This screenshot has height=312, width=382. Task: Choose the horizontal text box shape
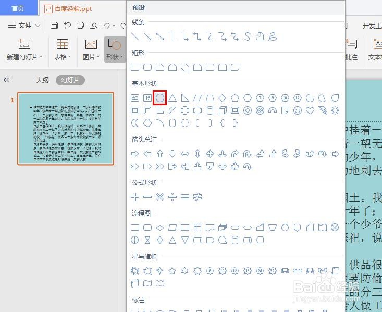pos(135,98)
